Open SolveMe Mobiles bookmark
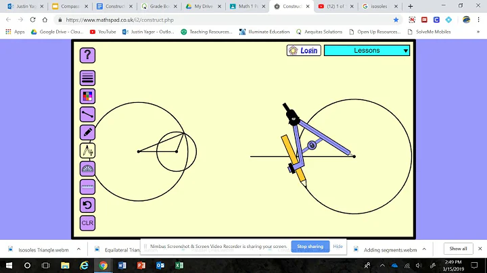487x273 pixels. coord(429,32)
